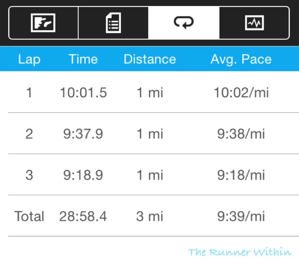Screen dimensions: 299x270
Task: Select the laps loop icon tab
Action: pos(183,23)
